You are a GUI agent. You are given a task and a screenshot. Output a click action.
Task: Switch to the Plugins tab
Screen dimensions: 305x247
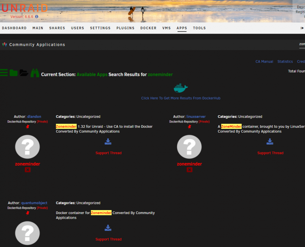tap(125, 28)
